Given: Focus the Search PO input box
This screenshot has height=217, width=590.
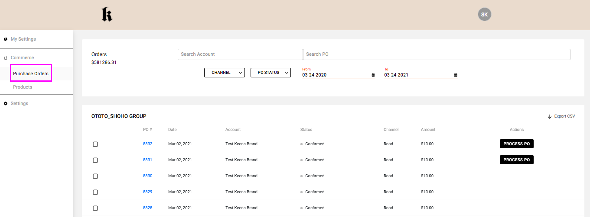Looking at the screenshot, I should pos(436,54).
